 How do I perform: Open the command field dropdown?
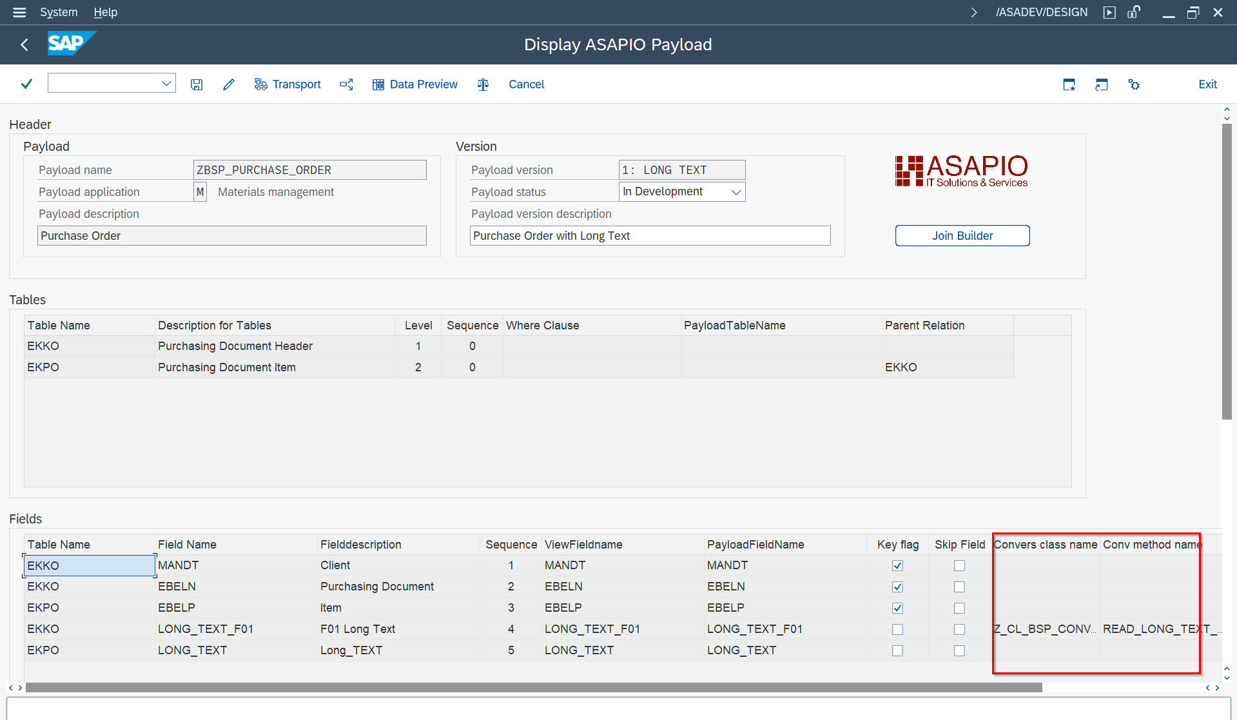click(x=166, y=84)
